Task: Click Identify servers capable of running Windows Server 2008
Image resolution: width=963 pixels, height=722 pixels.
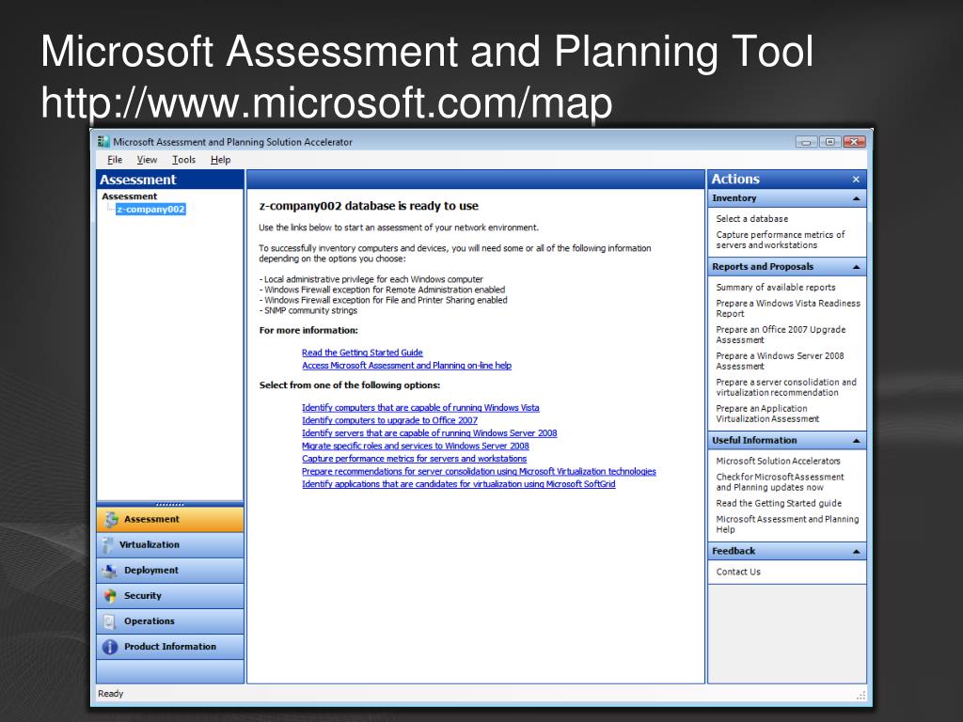Action: [429, 433]
